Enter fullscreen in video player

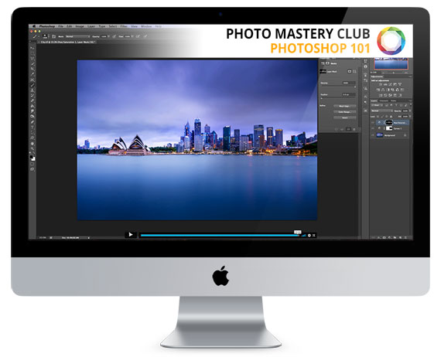pos(314,236)
